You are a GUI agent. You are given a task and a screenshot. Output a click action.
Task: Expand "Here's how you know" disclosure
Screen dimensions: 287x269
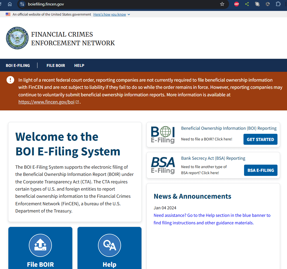click(112, 14)
